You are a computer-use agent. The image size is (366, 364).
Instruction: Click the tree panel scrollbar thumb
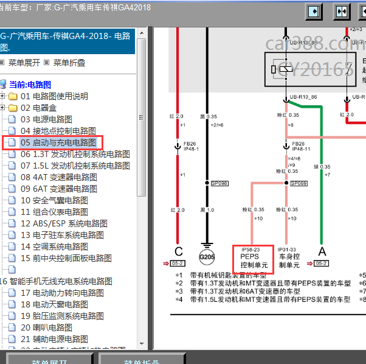click(141, 117)
